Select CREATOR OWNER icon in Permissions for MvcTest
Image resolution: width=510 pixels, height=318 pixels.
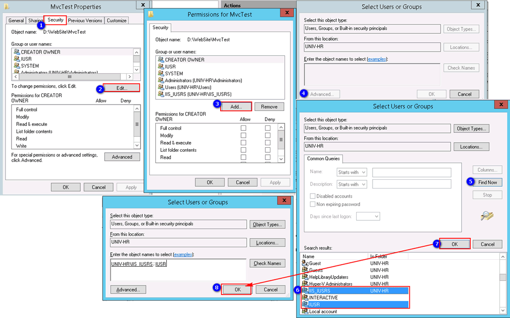[x=161, y=60]
